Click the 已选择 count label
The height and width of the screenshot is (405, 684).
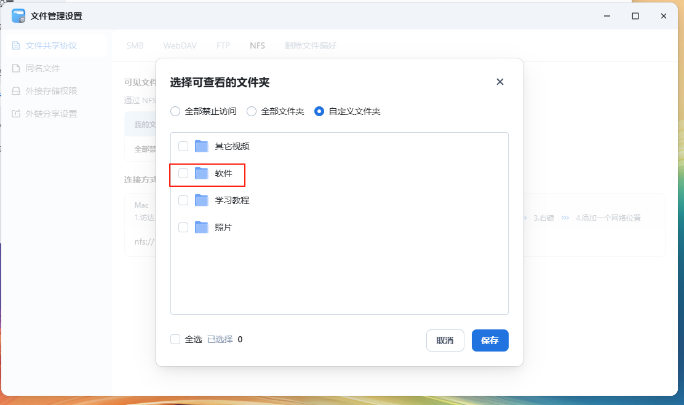[220, 339]
